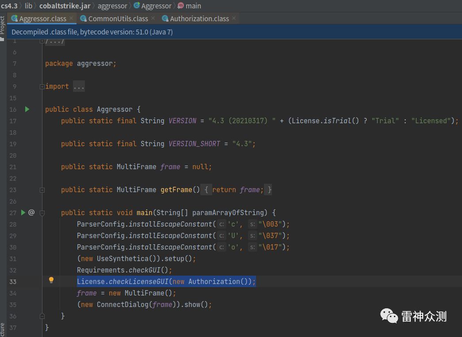Click the 'o' character literal on line 30

233,247
